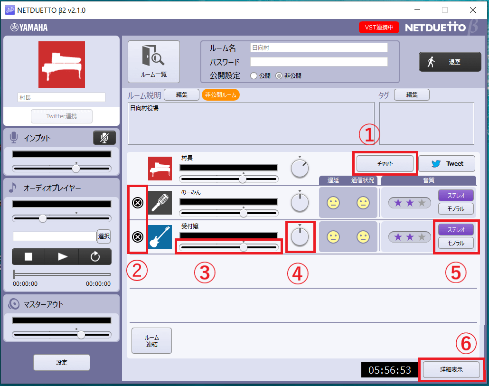489x386 pixels.
Task: Click the star quality rating for のーみん
Action: [410, 203]
